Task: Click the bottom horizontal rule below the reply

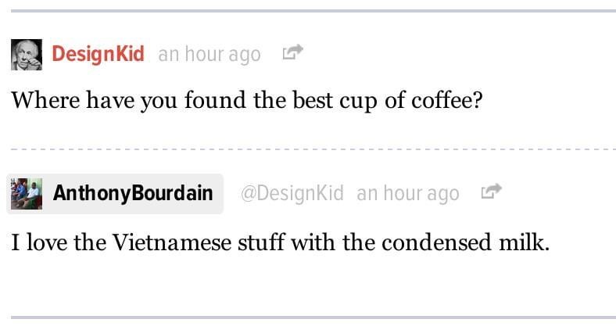Action: (313, 317)
